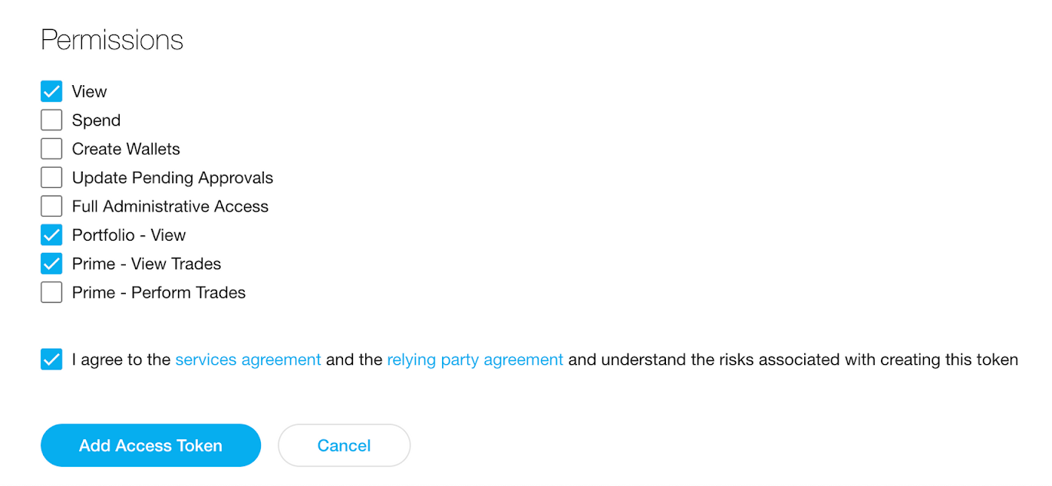Click the "Full Administrative Access" label text

tap(170, 206)
